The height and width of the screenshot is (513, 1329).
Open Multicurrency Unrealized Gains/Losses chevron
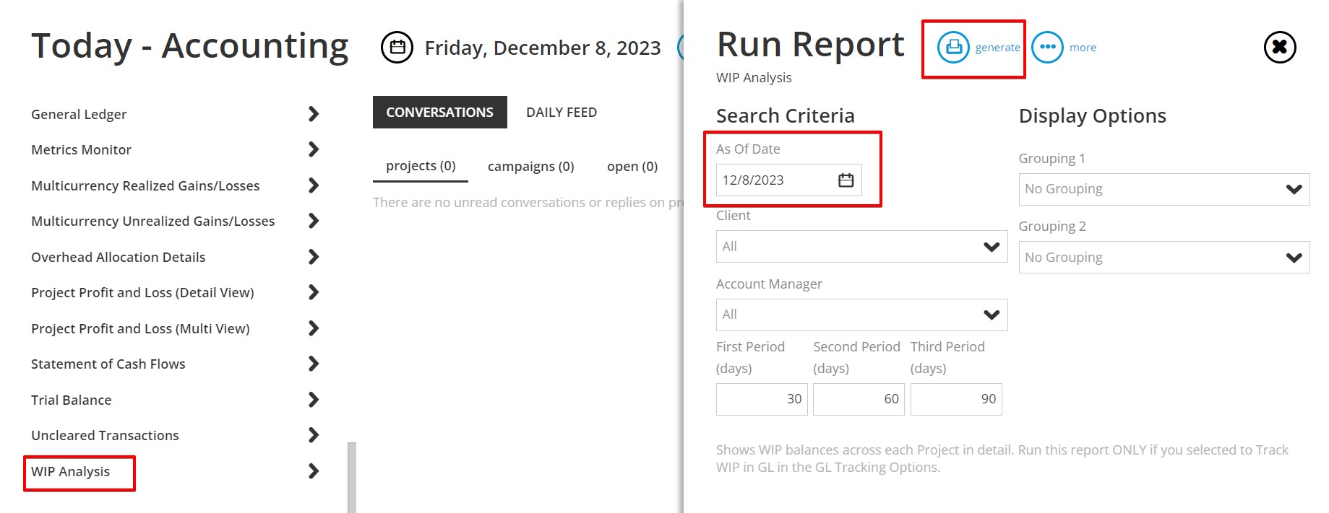click(314, 221)
